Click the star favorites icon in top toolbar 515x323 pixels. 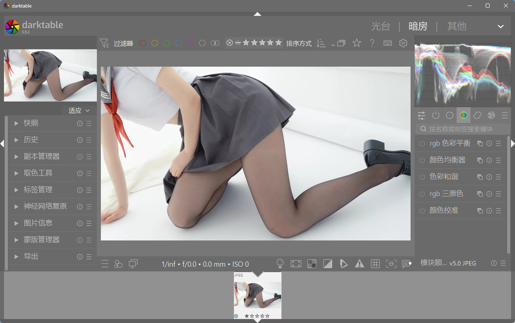point(357,43)
